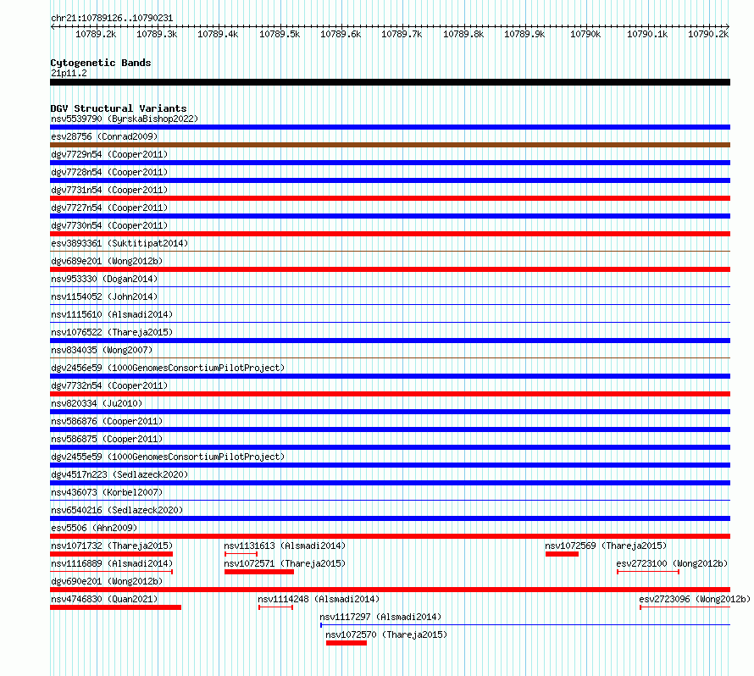The image size is (754, 676).
Task: Click the DGV Structural Variants track title
Action: [119, 108]
